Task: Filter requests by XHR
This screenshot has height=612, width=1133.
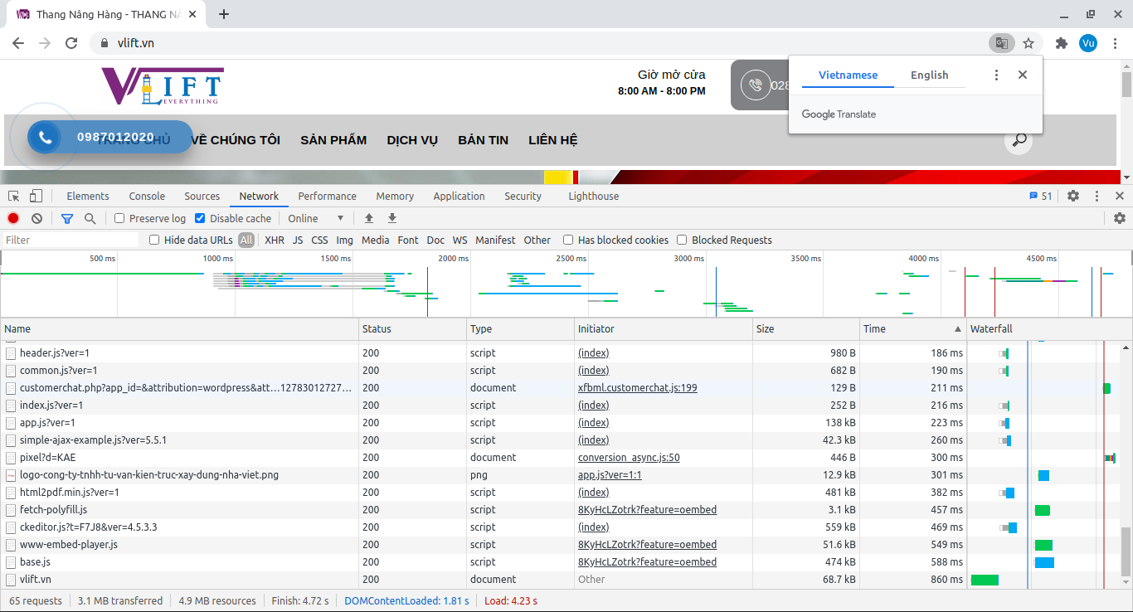Action: (275, 240)
